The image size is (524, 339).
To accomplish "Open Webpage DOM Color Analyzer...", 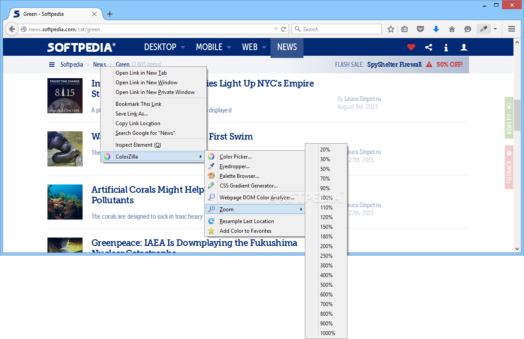I will [x=255, y=198].
